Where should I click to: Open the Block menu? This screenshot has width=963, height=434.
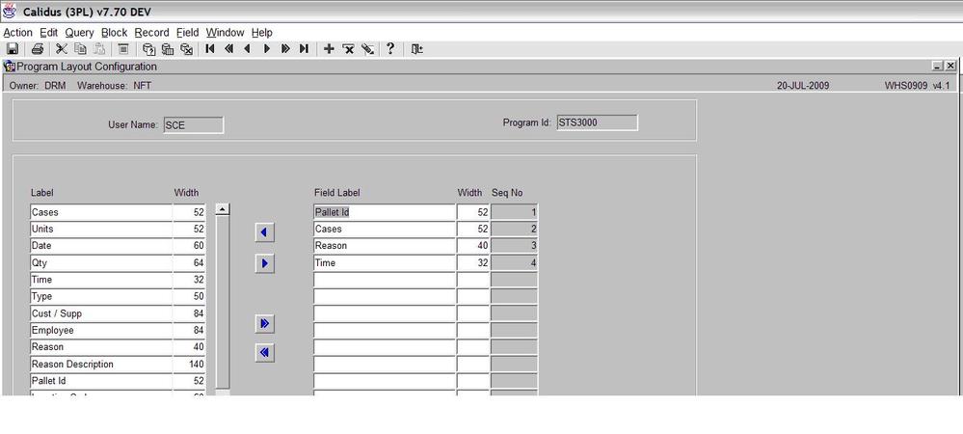click(x=115, y=33)
